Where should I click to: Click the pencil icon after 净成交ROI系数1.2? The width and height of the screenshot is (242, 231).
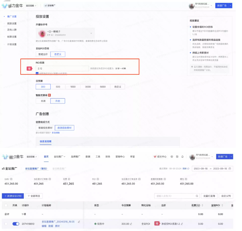[181, 224]
